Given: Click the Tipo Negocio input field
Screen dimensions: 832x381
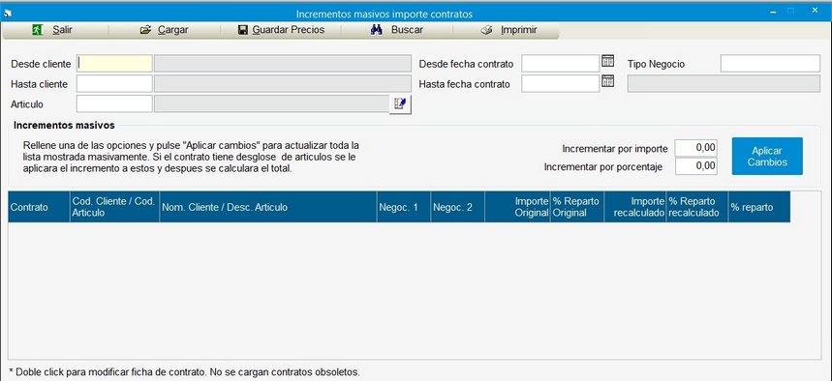Looking at the screenshot, I should point(770,64).
